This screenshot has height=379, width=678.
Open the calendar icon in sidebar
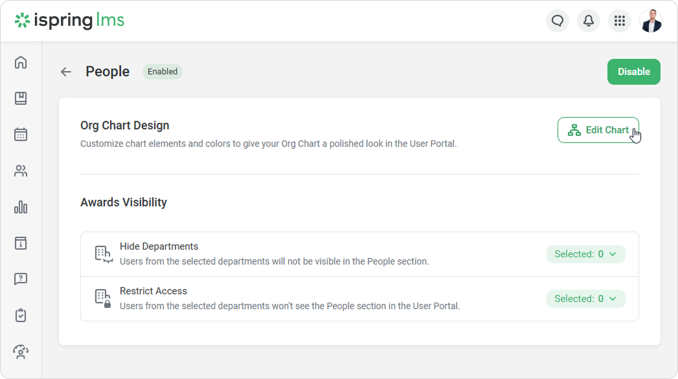21,135
